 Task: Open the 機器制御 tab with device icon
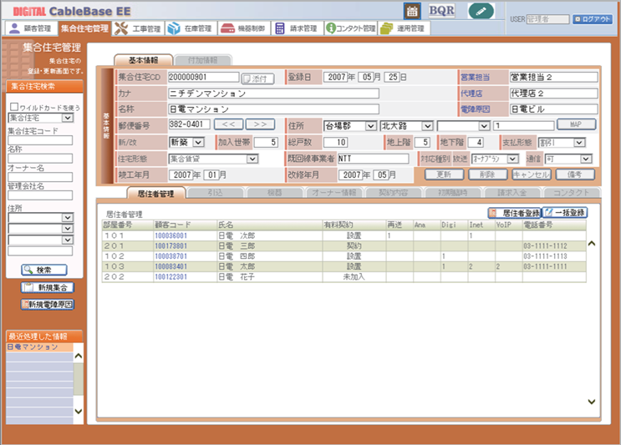tap(243, 28)
